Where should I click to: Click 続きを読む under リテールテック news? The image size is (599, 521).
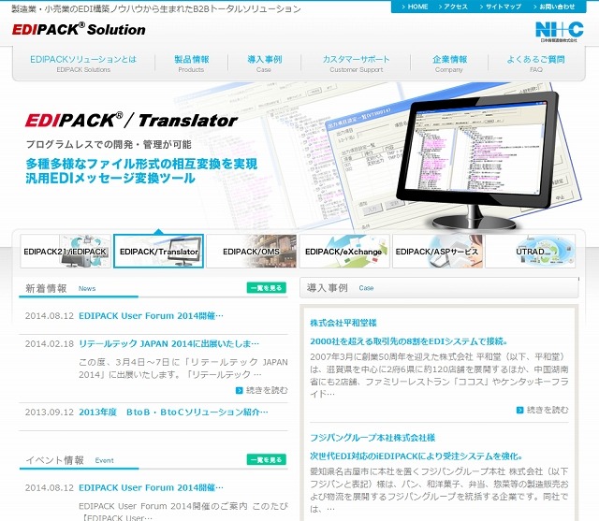267,390
